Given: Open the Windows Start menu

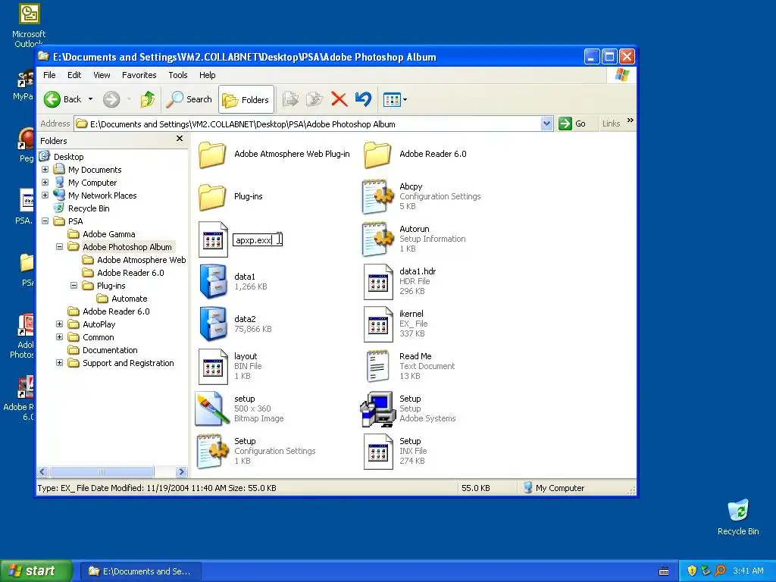Looking at the screenshot, I should coord(36,571).
